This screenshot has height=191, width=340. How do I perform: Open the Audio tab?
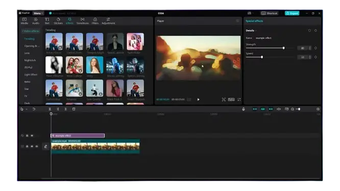(x=36, y=21)
